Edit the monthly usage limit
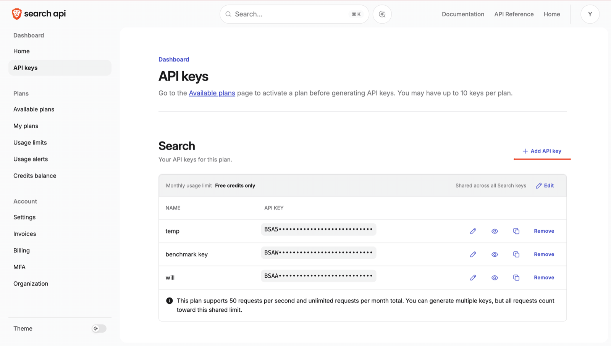Screen dimensions: 611x346 pyautogui.click(x=545, y=186)
